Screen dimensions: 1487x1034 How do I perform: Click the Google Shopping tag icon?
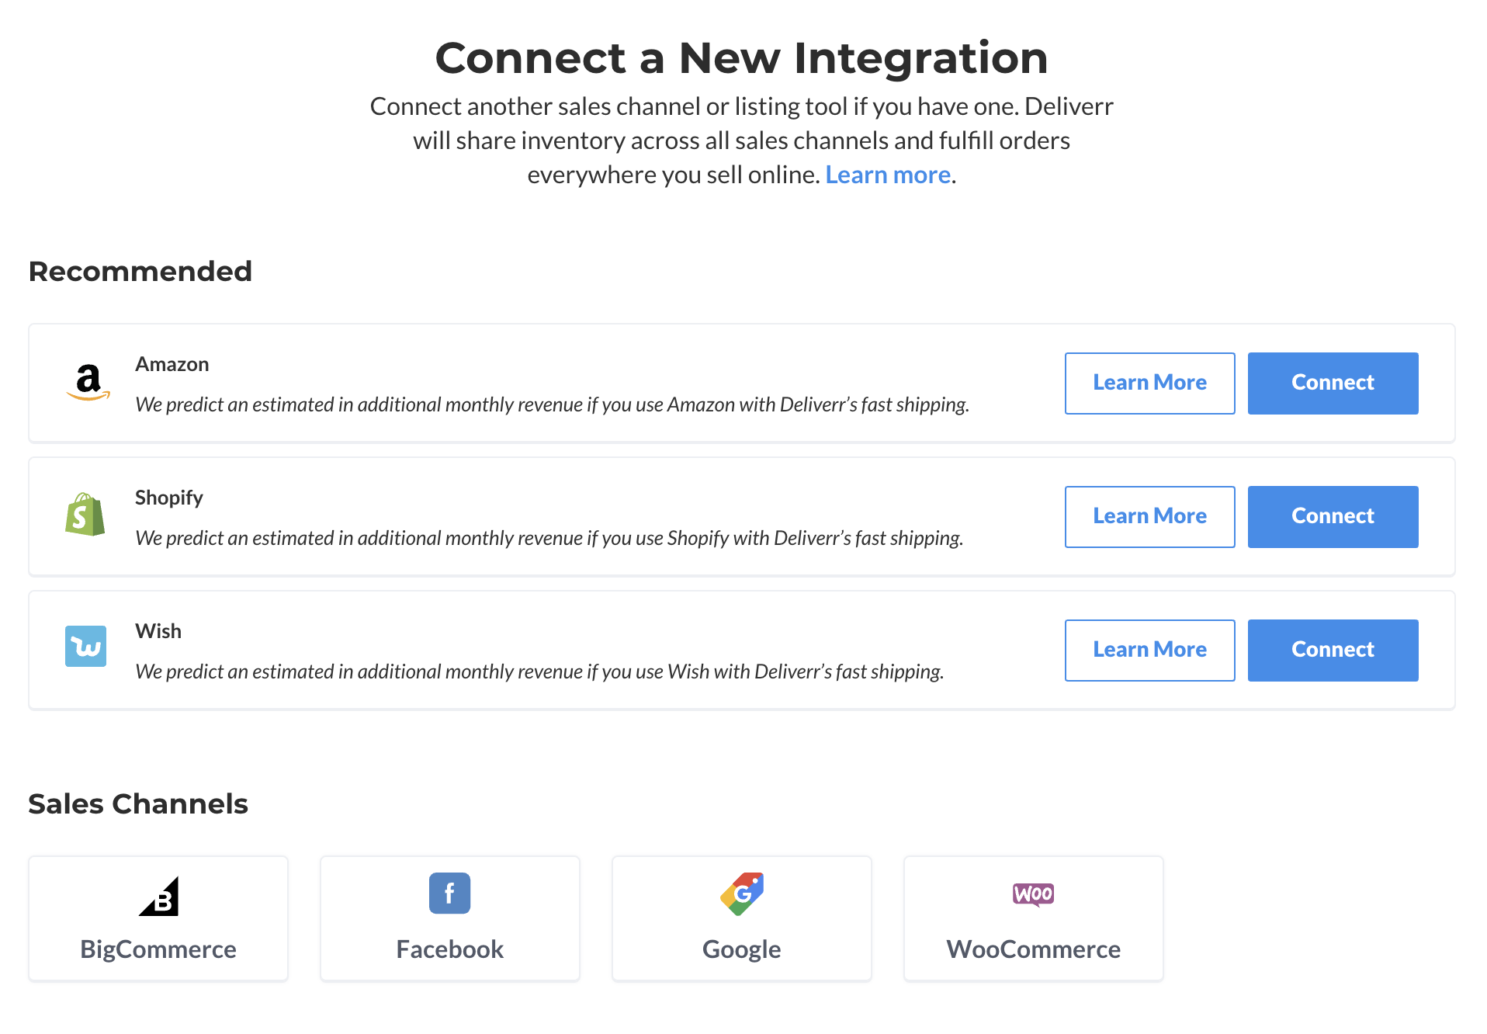(x=742, y=894)
